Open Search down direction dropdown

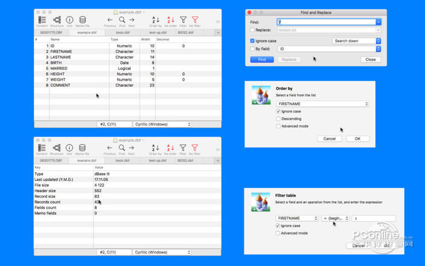[x=356, y=41]
